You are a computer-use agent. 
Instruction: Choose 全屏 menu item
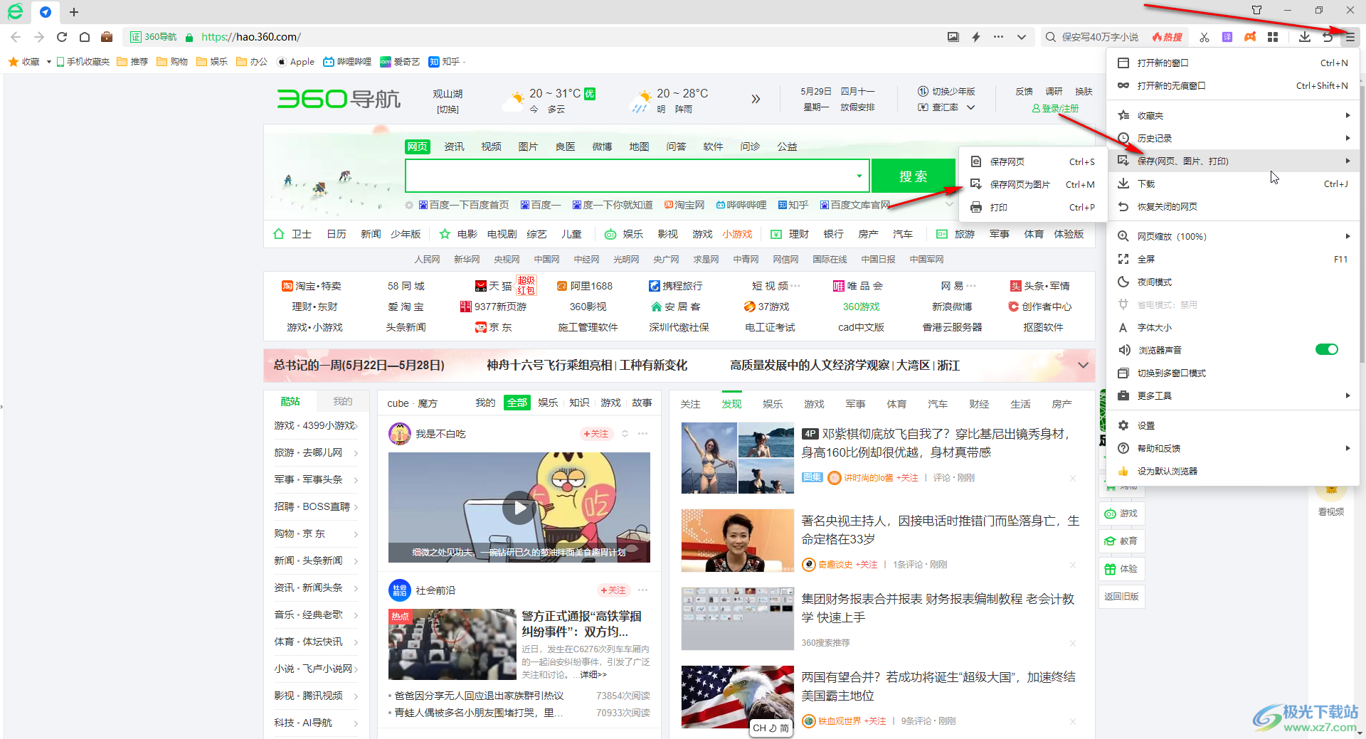coord(1233,259)
